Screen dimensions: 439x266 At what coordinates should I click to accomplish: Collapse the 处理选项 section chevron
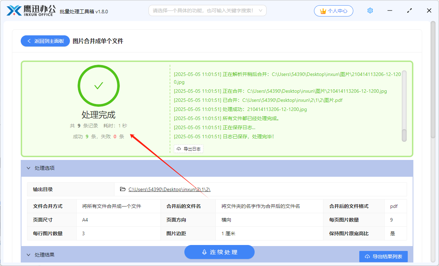pos(28,168)
